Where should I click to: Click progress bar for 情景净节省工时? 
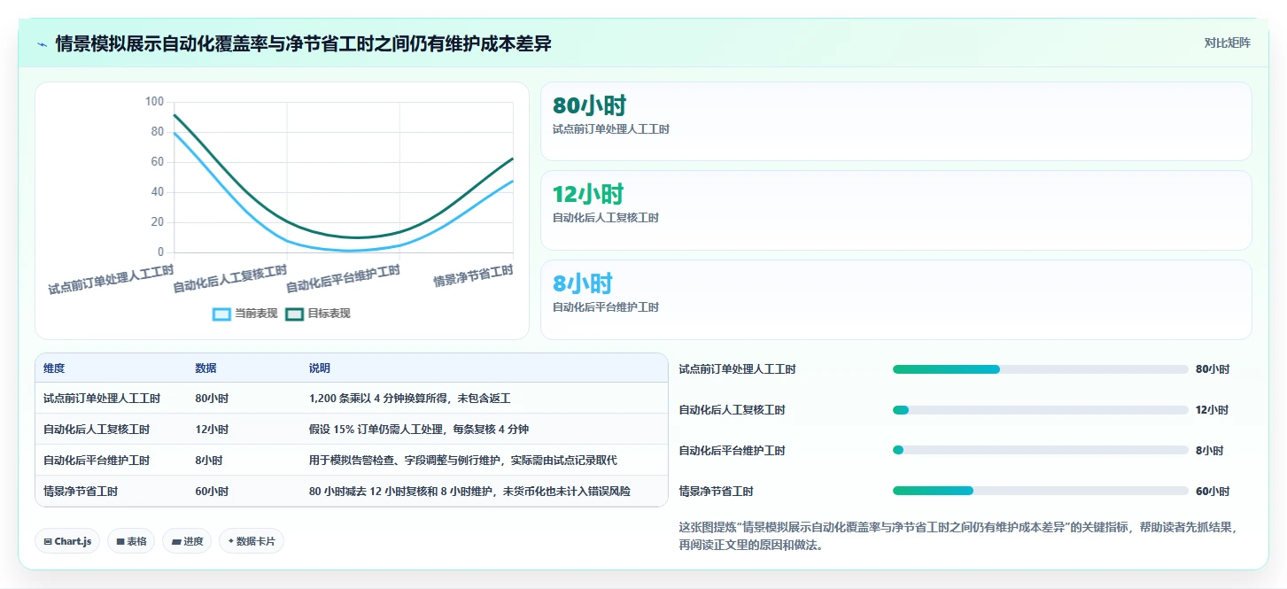tap(1040, 491)
